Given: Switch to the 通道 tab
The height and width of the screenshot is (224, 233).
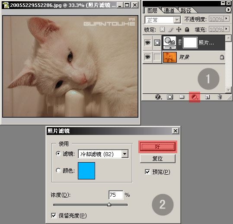Looking at the screenshot, I should pyautogui.click(x=169, y=10).
